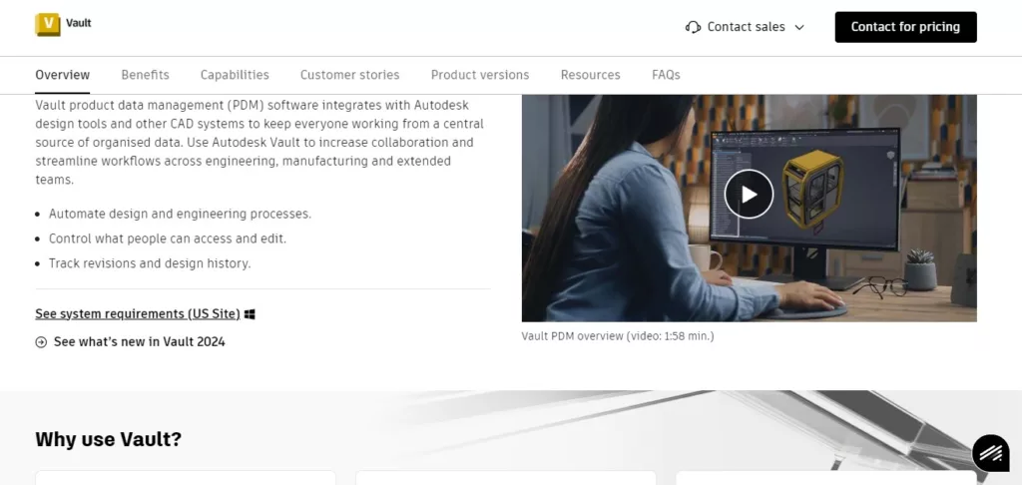Expand the Contact sales dropdown chevron
1022x485 pixels.
click(x=799, y=27)
